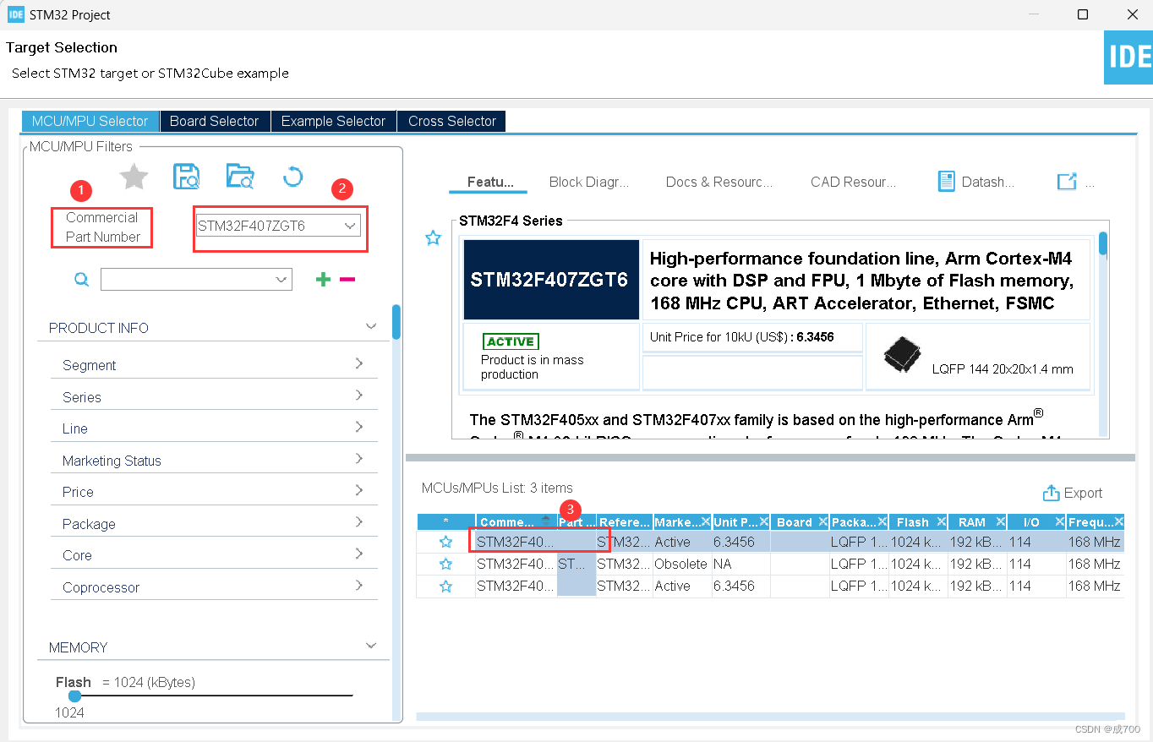Click the save search icon in filters
The width and height of the screenshot is (1153, 742).
(x=186, y=177)
